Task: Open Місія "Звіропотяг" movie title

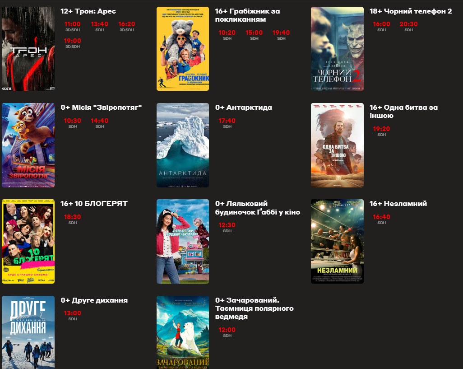Action: tap(102, 107)
